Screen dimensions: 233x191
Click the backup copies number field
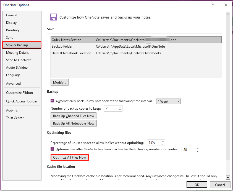(x=111, y=109)
